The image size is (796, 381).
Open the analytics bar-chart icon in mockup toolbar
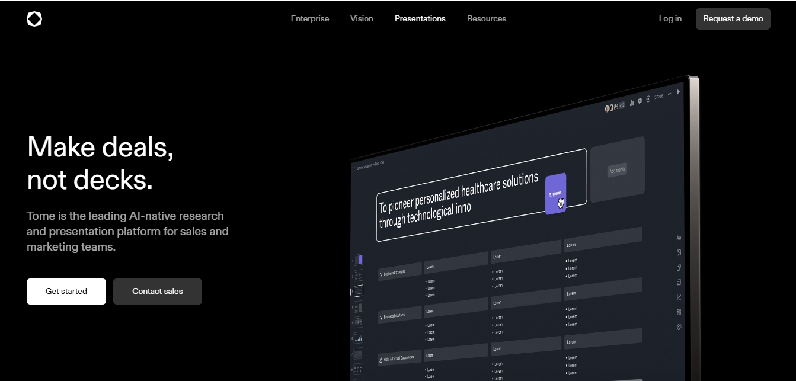[x=632, y=103]
